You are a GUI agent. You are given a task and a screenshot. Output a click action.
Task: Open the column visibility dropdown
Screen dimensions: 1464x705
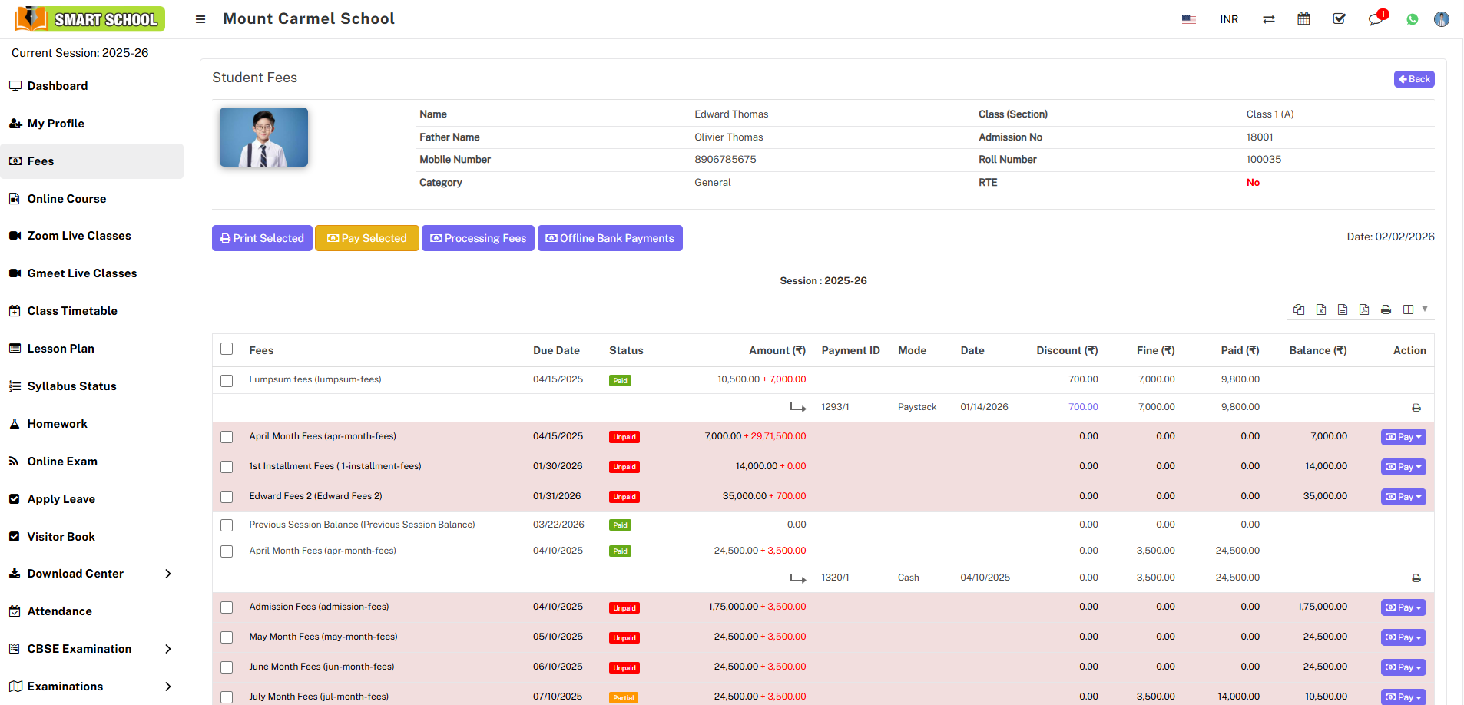point(1413,309)
